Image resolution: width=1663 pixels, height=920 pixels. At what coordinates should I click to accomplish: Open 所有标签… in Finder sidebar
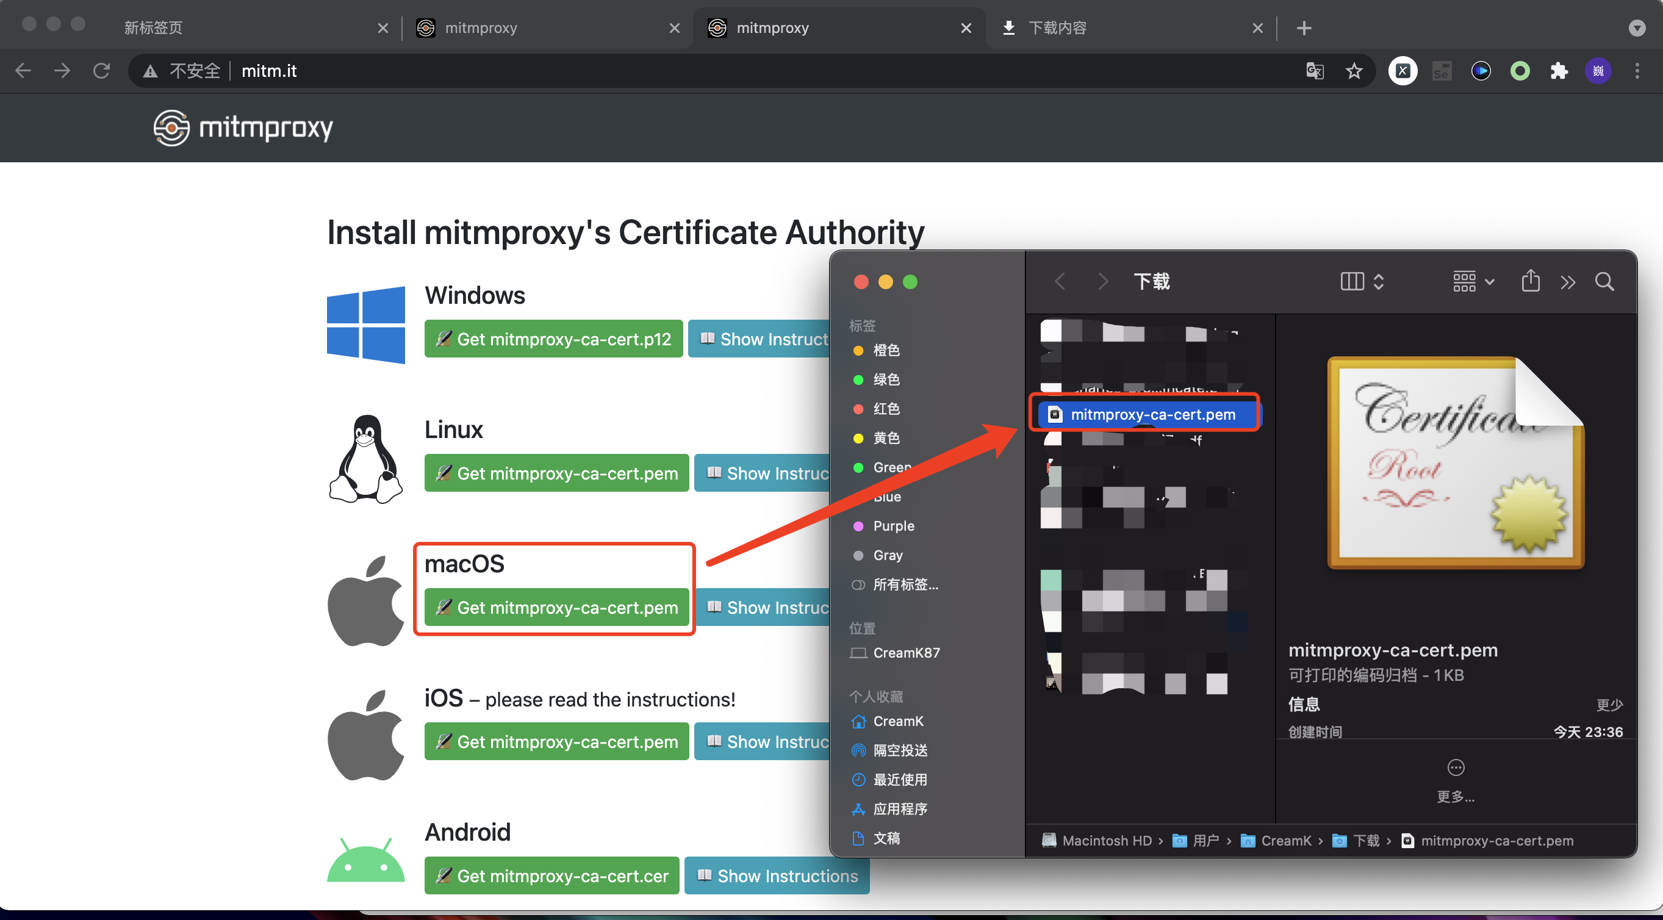[894, 584]
